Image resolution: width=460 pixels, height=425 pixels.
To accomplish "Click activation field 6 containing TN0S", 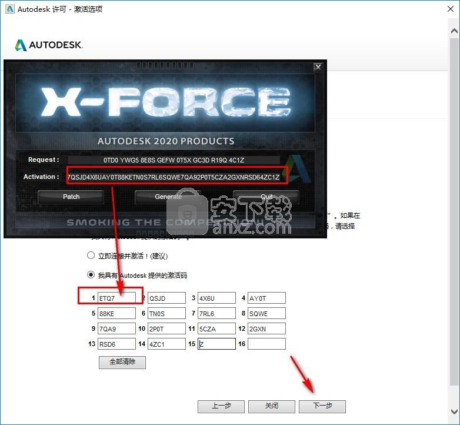I will pos(166,313).
